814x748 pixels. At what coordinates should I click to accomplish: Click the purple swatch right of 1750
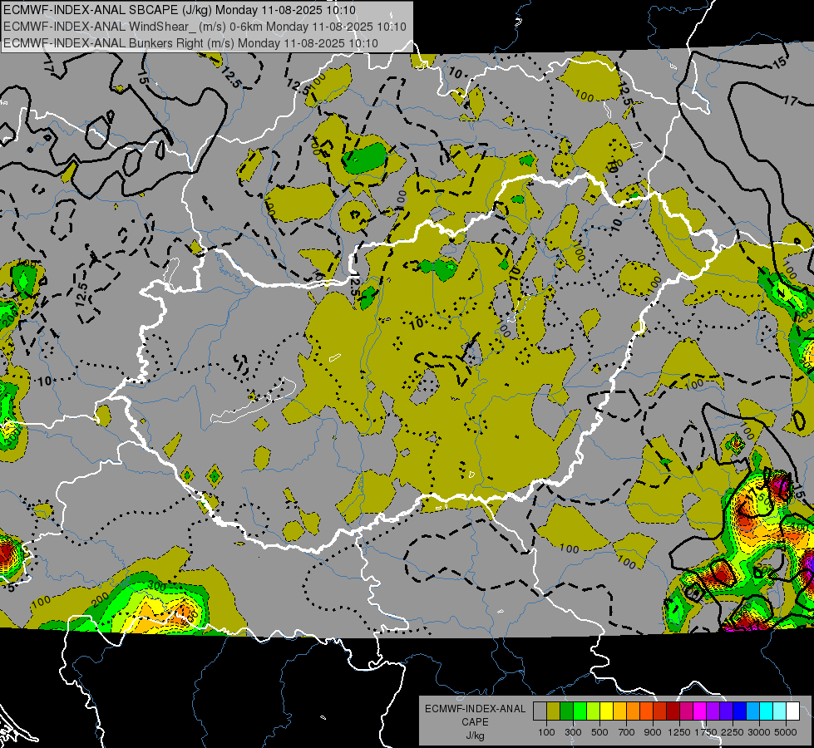713,711
